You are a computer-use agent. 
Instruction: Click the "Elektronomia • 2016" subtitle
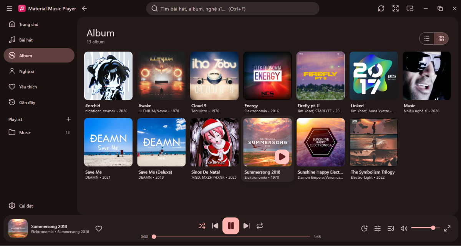(262, 111)
